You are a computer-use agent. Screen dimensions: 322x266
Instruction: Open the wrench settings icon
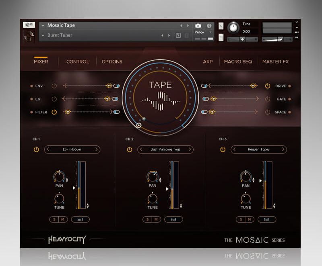tap(29, 25)
